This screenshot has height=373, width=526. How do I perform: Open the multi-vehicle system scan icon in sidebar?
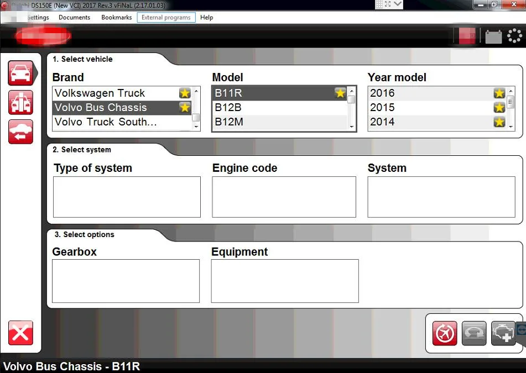[x=20, y=102]
